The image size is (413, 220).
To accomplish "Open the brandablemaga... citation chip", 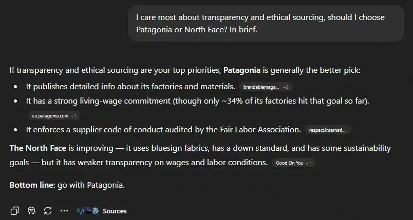I will [x=261, y=87].
